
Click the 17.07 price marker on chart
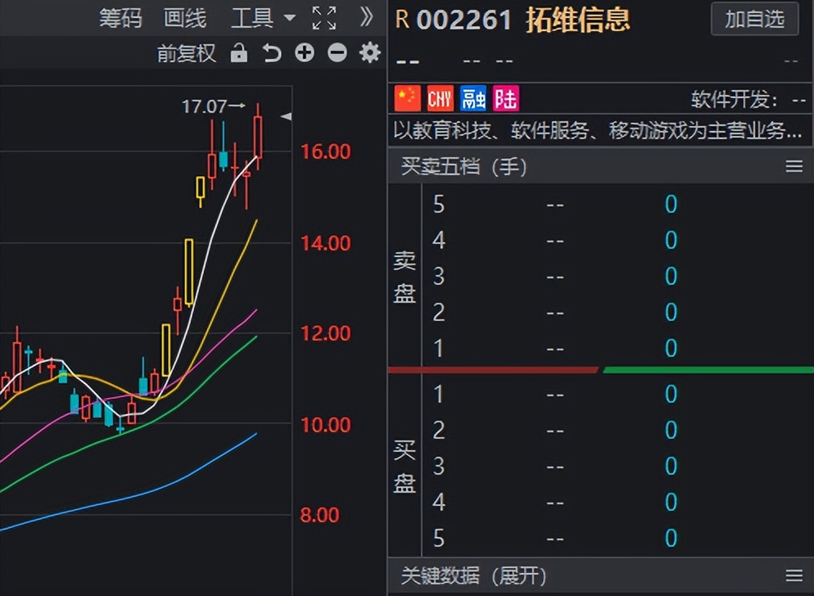(206, 106)
